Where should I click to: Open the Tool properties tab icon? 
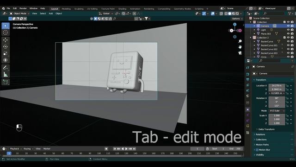(248, 67)
